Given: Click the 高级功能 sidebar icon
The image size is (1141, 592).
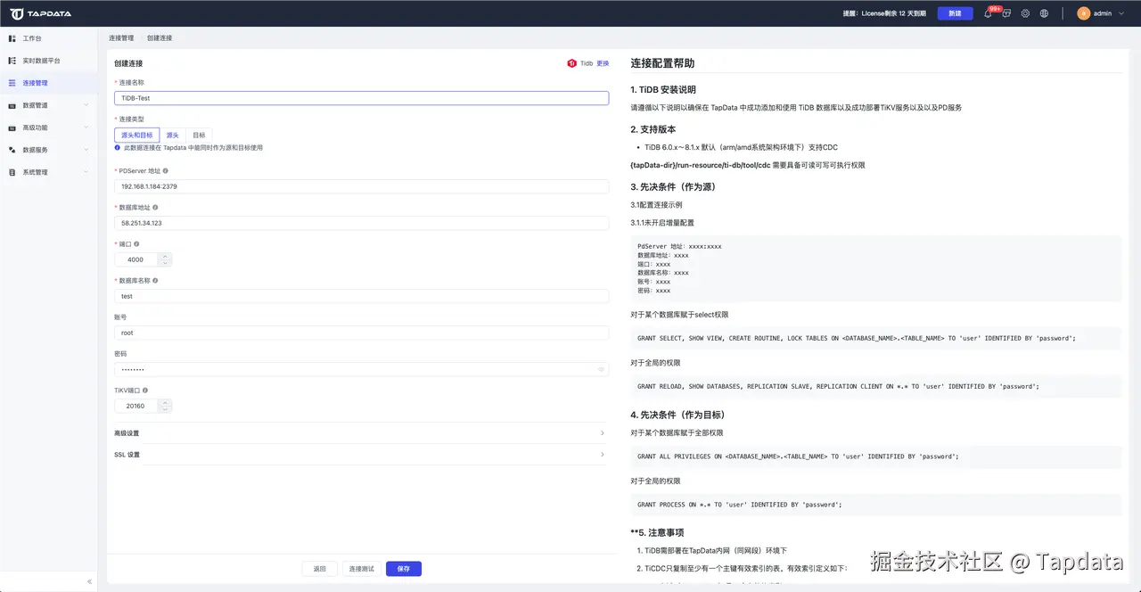Looking at the screenshot, I should click(12, 127).
